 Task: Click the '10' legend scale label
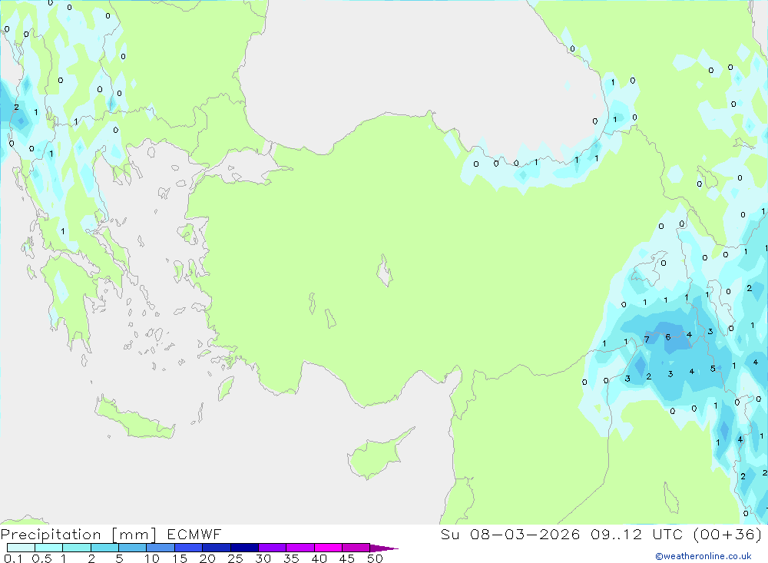point(152,558)
